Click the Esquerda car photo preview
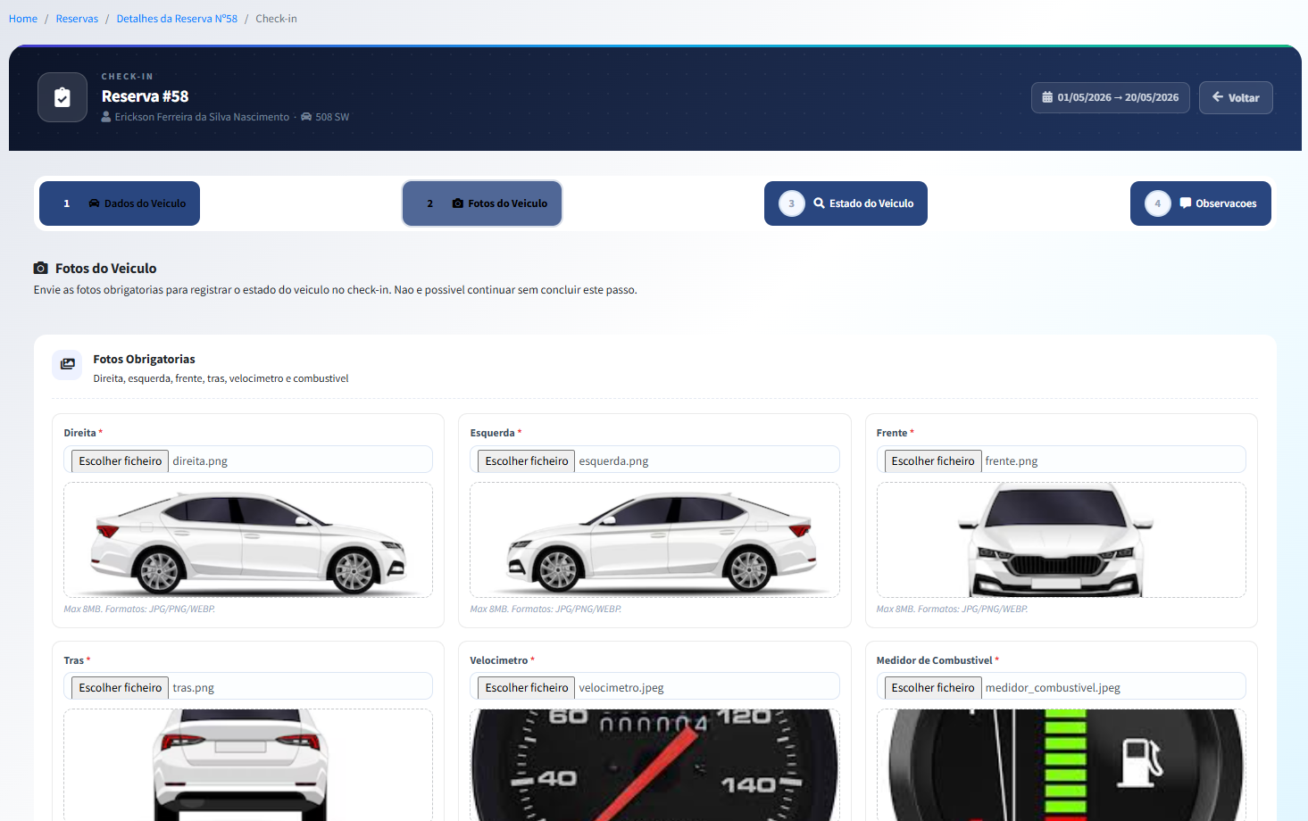This screenshot has height=821, width=1308. click(654, 540)
